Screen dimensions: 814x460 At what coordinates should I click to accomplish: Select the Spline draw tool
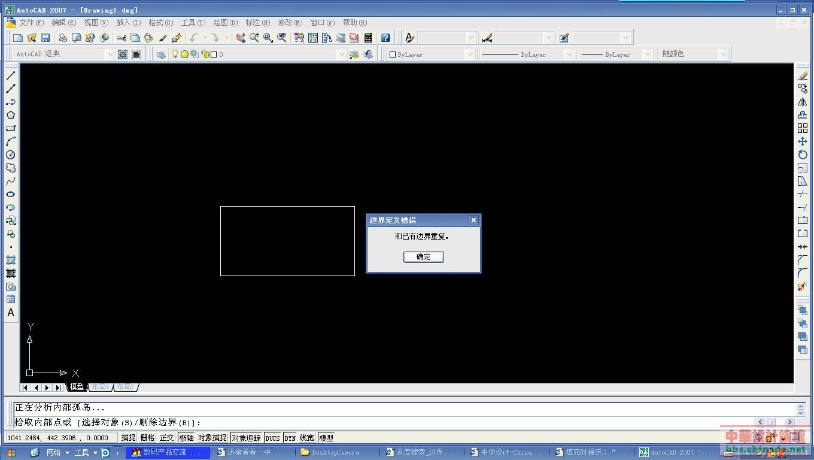[x=11, y=181]
